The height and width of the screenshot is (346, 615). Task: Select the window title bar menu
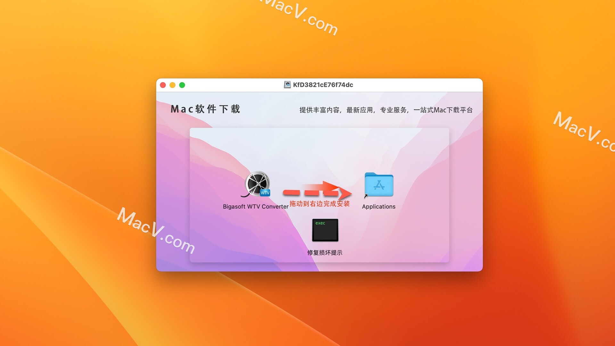click(x=319, y=85)
